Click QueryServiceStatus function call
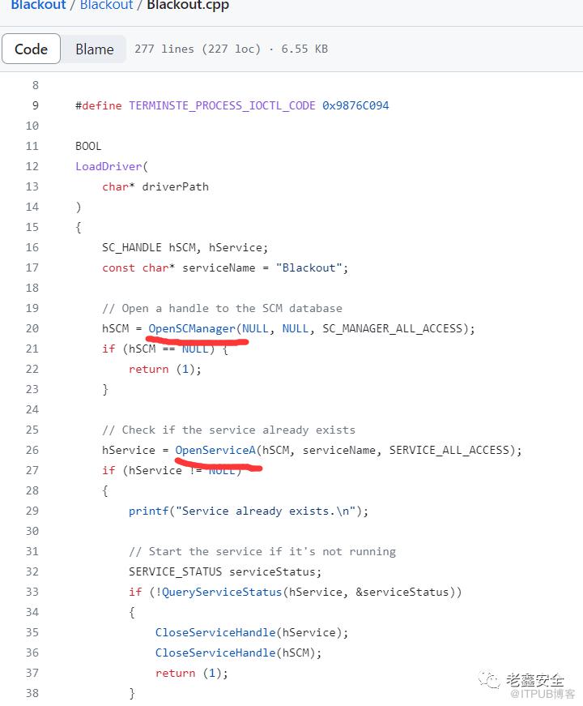Image resolution: width=583 pixels, height=706 pixels. click(x=222, y=592)
